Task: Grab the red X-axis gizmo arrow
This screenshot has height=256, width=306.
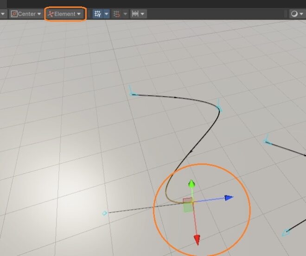Action: pos(197,240)
